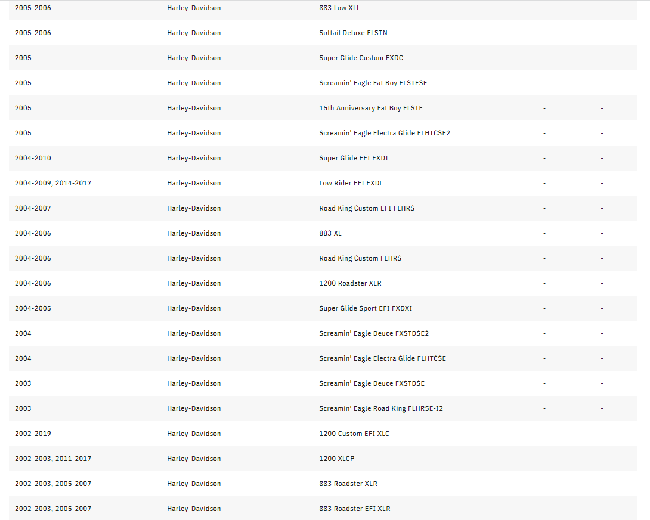Click year range 2004-2007
This screenshot has height=520, width=650.
[33, 208]
